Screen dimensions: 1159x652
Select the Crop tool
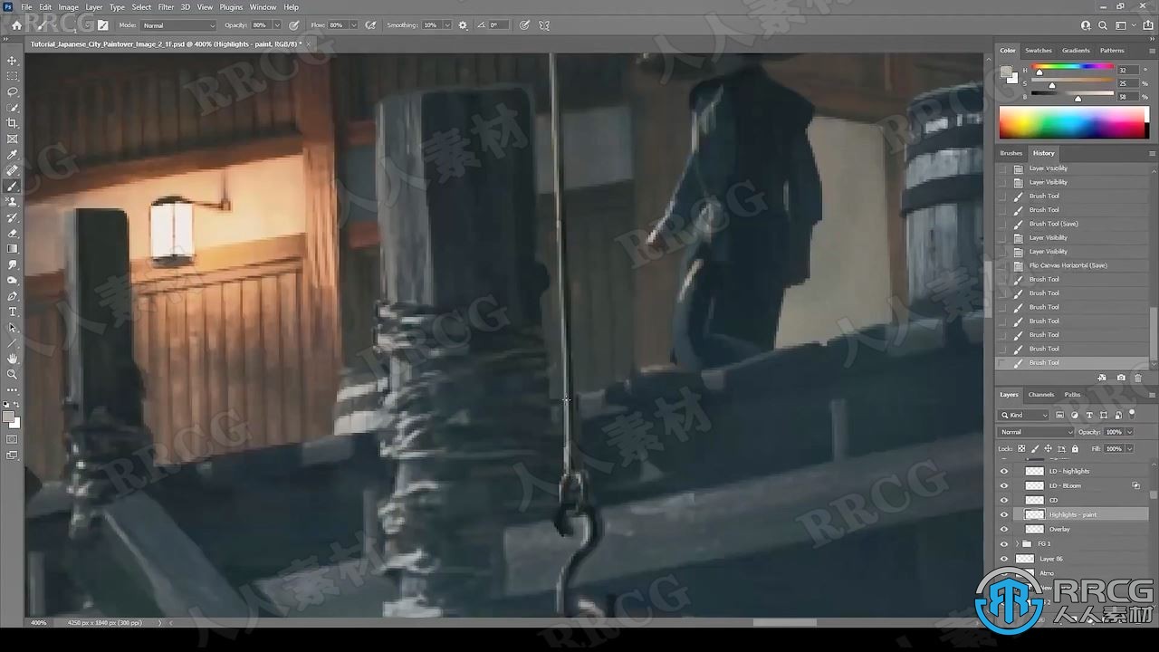12,123
